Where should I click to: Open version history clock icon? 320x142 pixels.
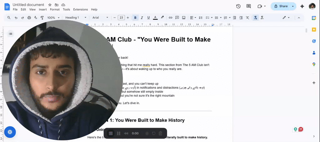tap(238, 6)
